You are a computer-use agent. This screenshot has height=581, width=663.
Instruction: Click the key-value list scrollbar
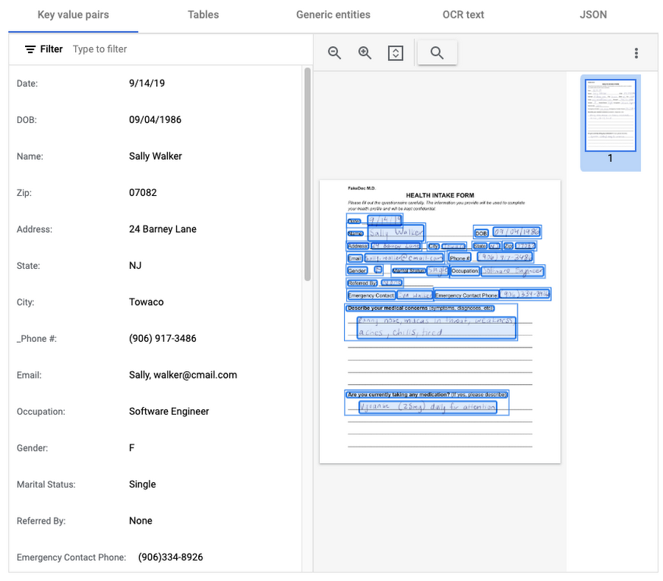[x=307, y=174]
